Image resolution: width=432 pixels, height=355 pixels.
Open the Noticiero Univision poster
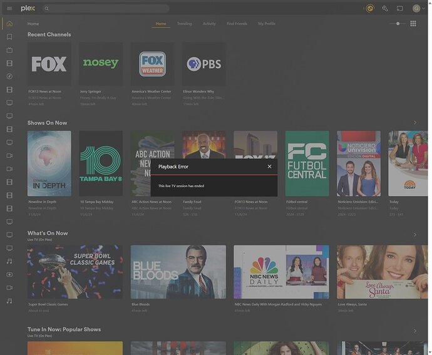coord(359,163)
